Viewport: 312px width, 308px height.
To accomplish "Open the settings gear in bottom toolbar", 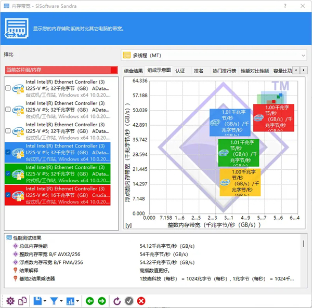I will (x=10, y=301).
